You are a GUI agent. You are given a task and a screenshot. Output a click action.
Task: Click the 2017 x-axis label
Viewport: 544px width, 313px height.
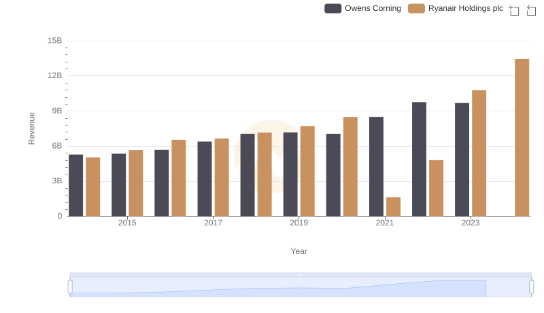(213, 223)
